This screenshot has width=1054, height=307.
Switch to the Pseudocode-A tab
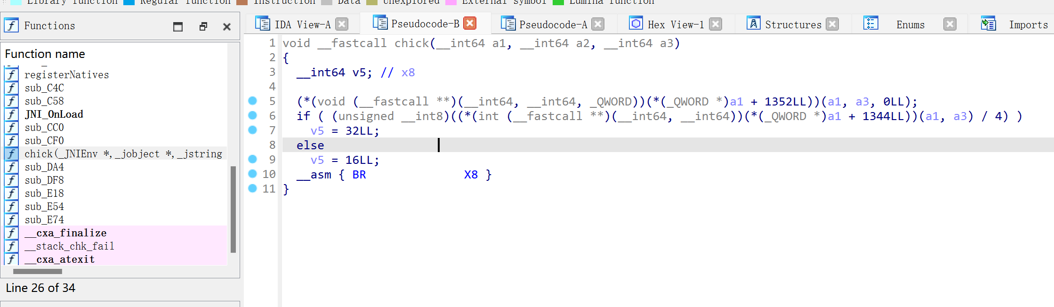[553, 24]
